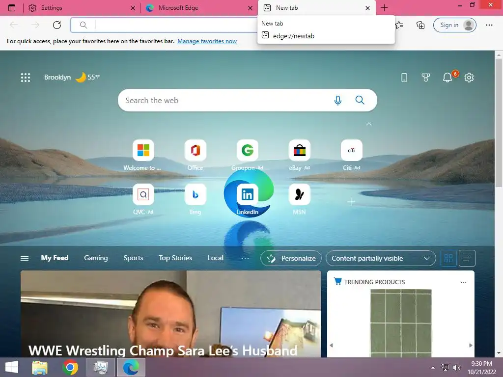
Task: Select the Sports feed tab
Action: click(133, 258)
